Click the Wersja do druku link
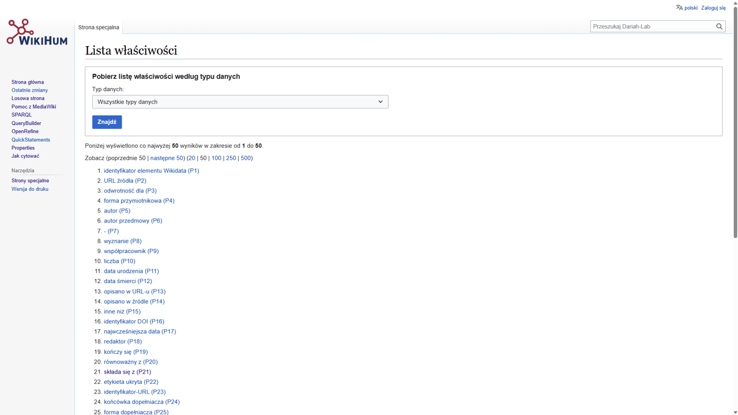The height and width of the screenshot is (415, 738). pyautogui.click(x=30, y=189)
